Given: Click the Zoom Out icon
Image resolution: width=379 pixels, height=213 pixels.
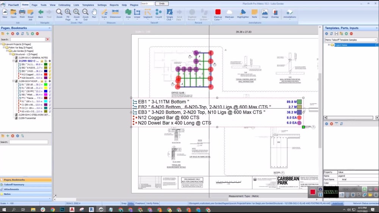Looking at the screenshot, I should (x=85, y=14).
